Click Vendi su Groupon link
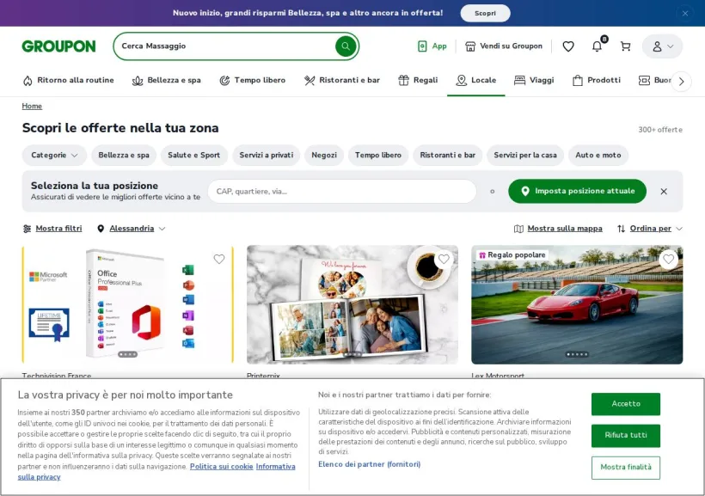The height and width of the screenshot is (496, 705). click(x=504, y=46)
